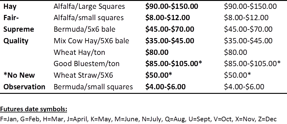Select the Wheat Hay/ton row label
The width and height of the screenshot is (287, 124).
79,52
